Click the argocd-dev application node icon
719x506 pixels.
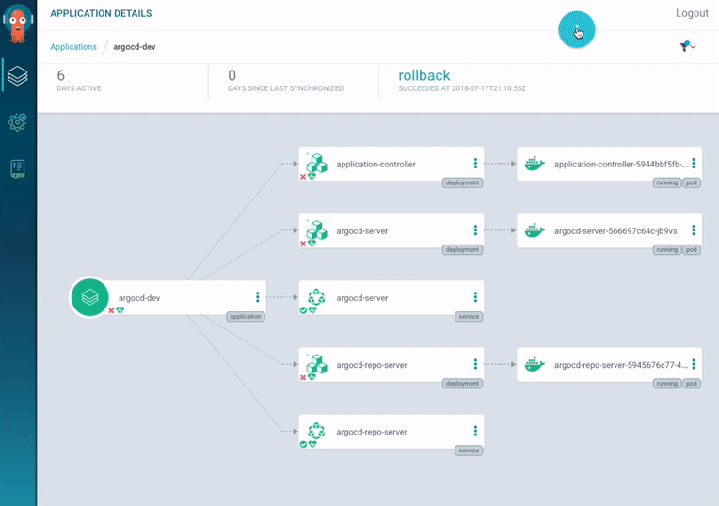pos(89,297)
